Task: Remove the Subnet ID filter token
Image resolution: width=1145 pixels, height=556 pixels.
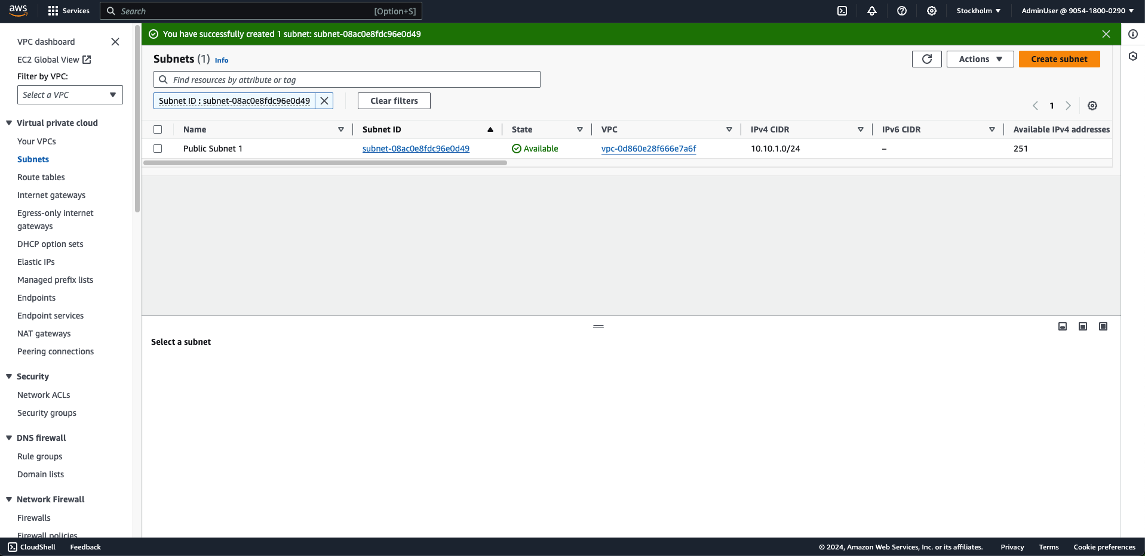Action: (x=324, y=101)
